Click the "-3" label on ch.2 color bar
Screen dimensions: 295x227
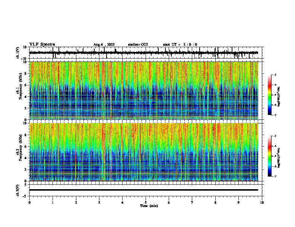[x=275, y=136]
